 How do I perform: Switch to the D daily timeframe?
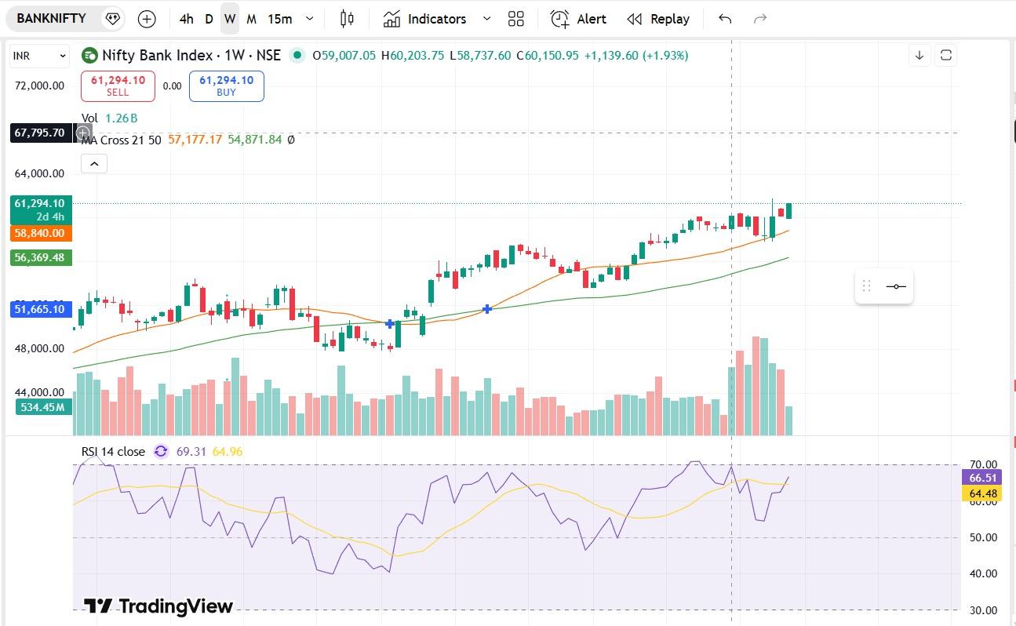209,19
